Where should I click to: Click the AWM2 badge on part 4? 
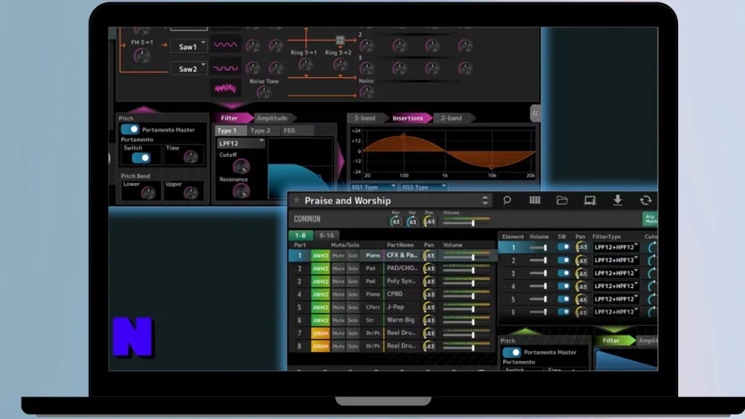320,295
